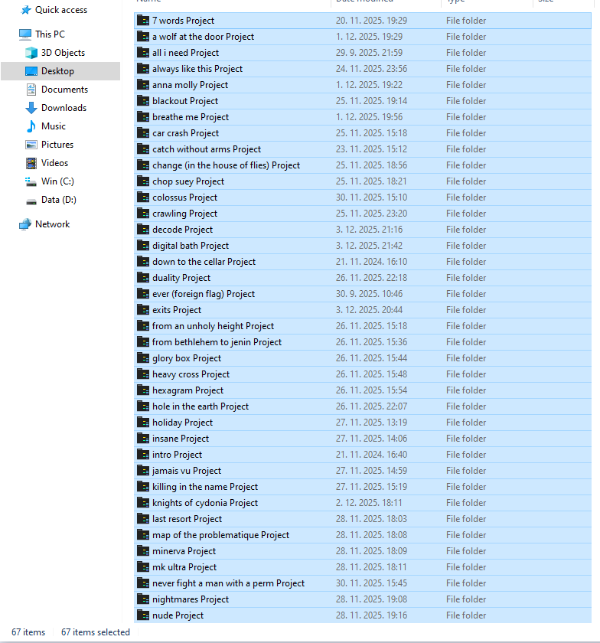Screen dimensions: 600x643
Task: Select 'change (in the house of flies) Project'
Action: point(226,165)
